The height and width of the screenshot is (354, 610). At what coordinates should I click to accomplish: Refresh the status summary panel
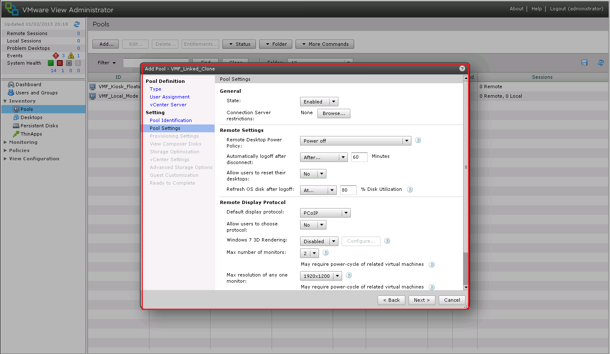tap(77, 24)
